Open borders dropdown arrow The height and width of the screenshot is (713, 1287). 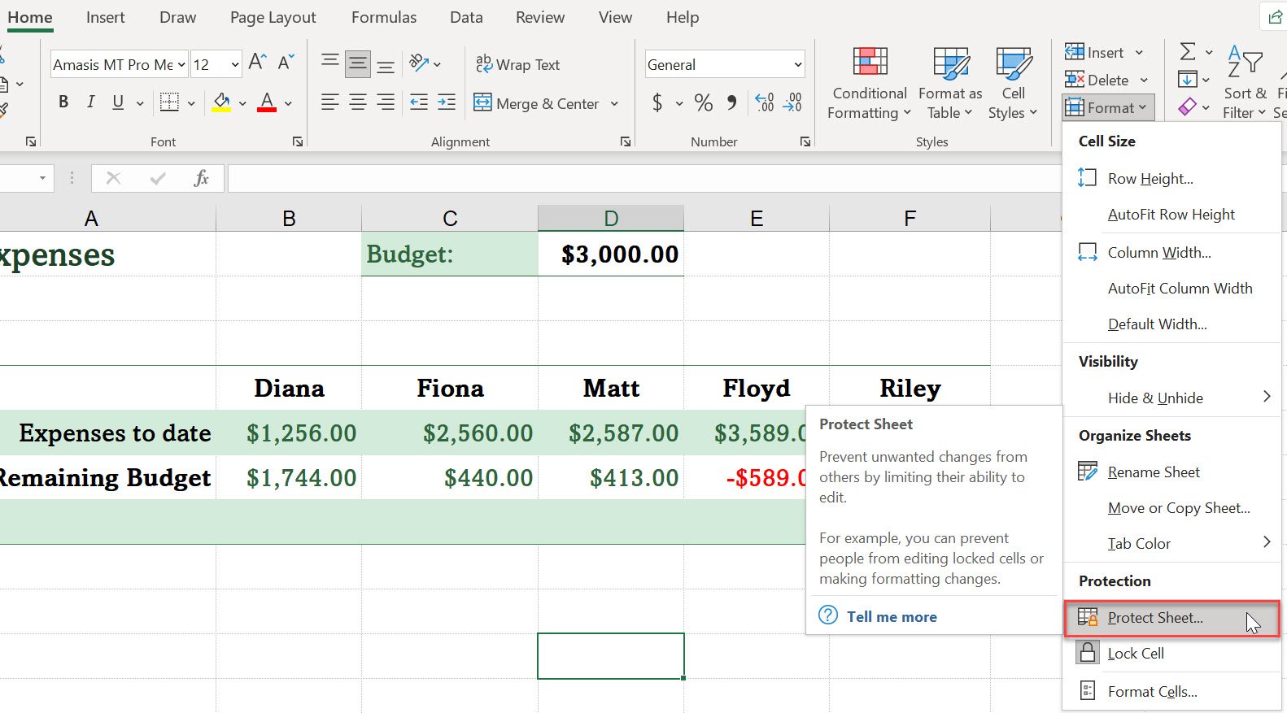coord(191,103)
